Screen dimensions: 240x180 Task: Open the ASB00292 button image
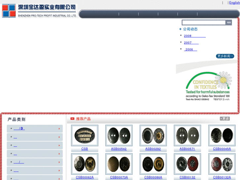click(x=153, y=135)
